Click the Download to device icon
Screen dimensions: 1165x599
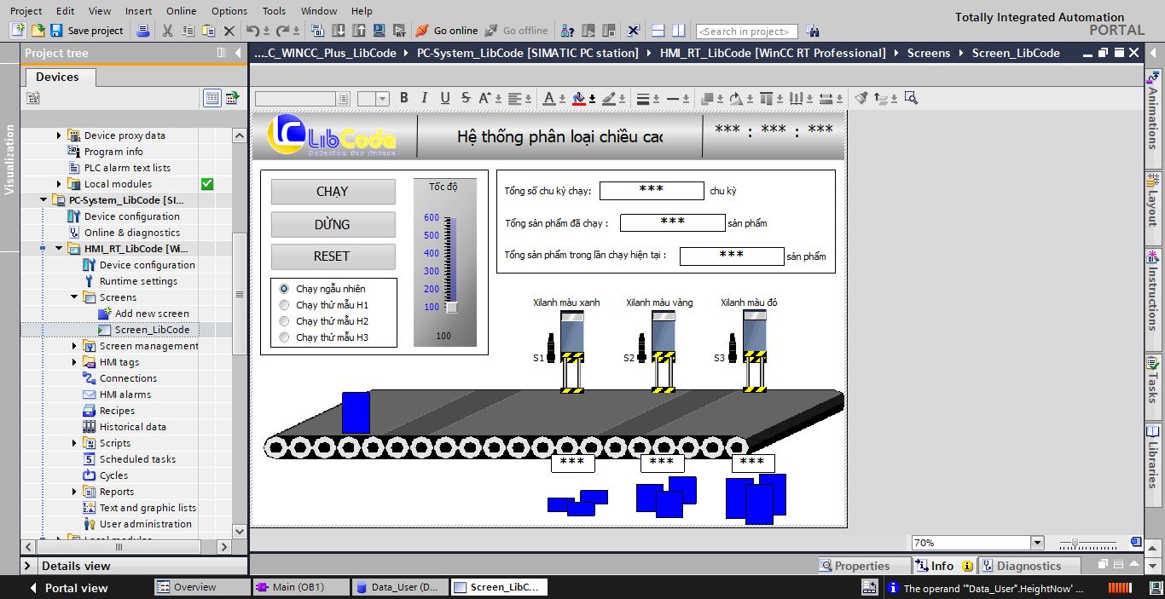click(339, 31)
